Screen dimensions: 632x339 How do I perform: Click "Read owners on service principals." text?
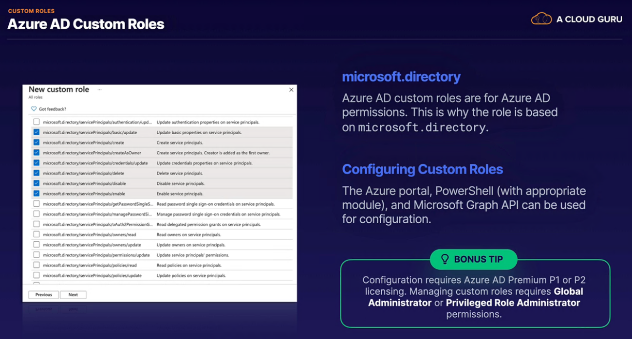(189, 234)
